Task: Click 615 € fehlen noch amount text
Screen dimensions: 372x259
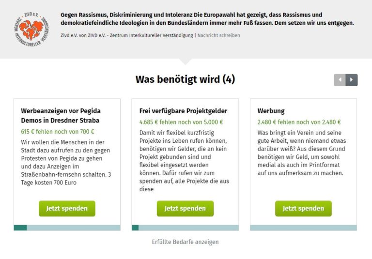Action: [58, 132]
